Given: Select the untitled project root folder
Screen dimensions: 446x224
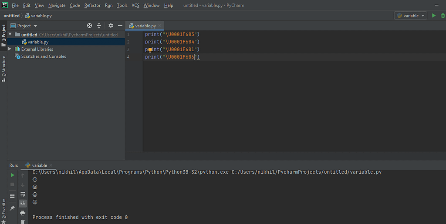Looking at the screenshot, I should tap(66, 35).
